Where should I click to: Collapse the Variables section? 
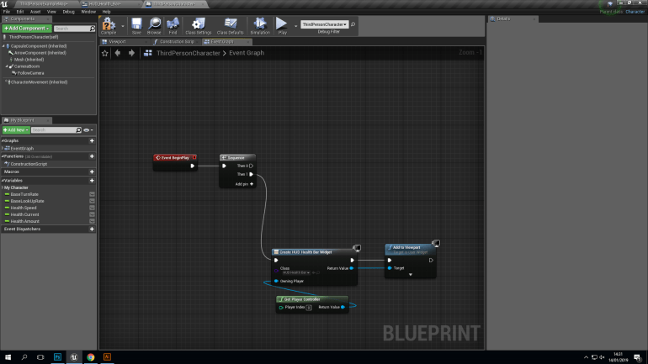click(3, 181)
